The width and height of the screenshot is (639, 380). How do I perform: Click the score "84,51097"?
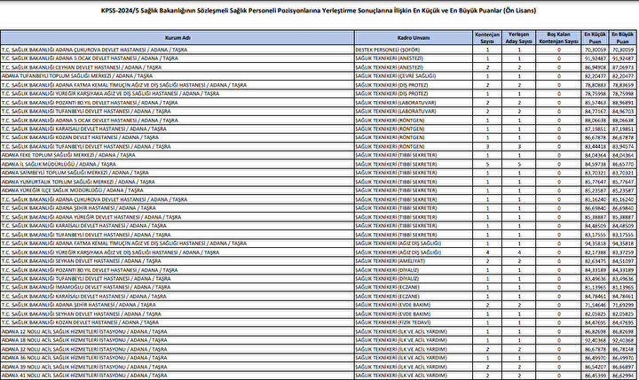point(622,260)
